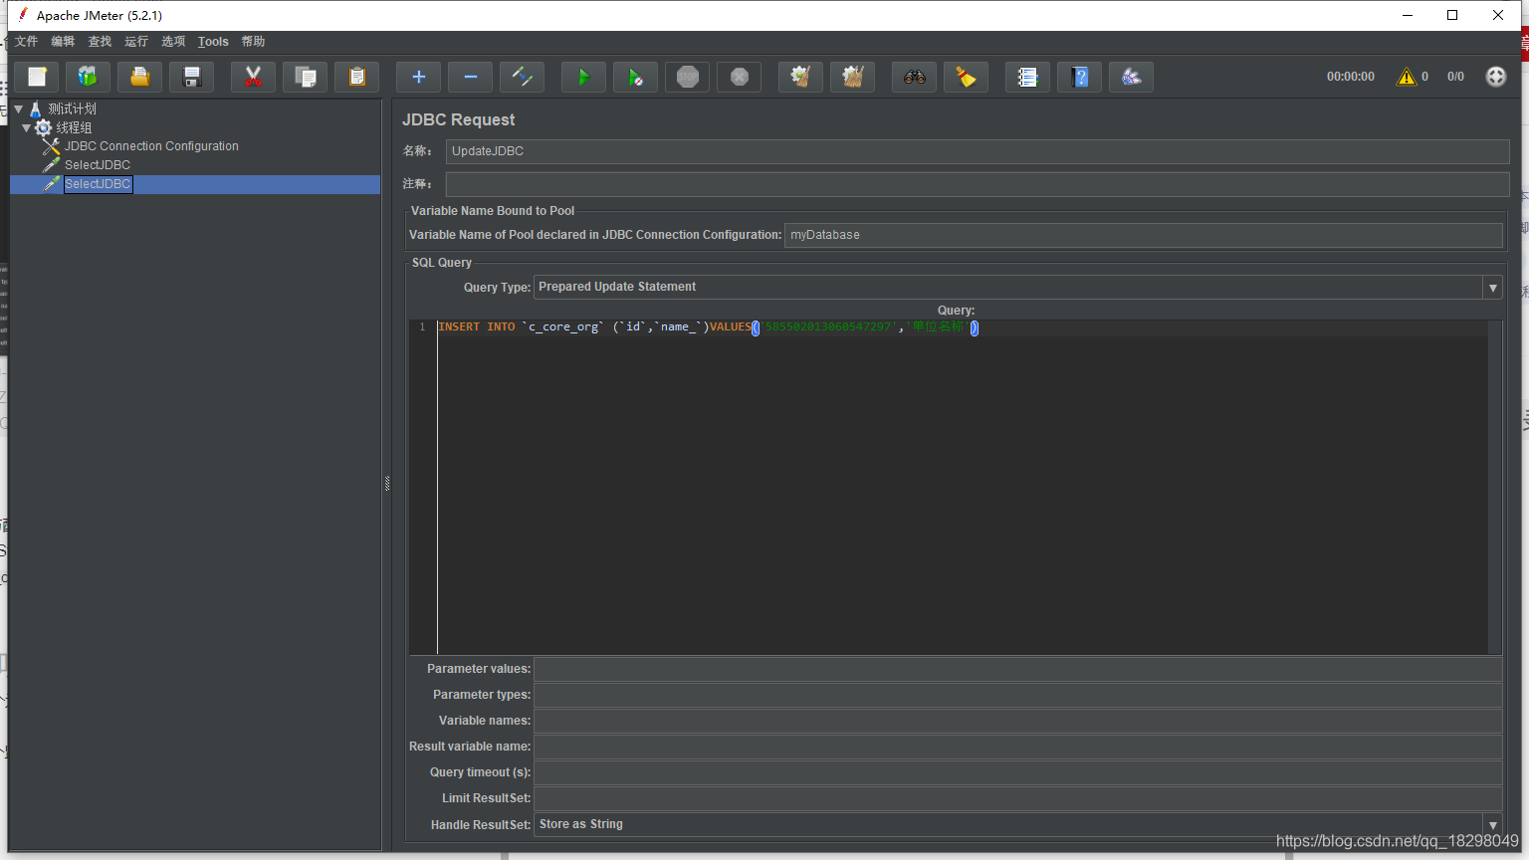Click the 0/0 thread count indicator
The width and height of the screenshot is (1529, 860).
[1455, 77]
